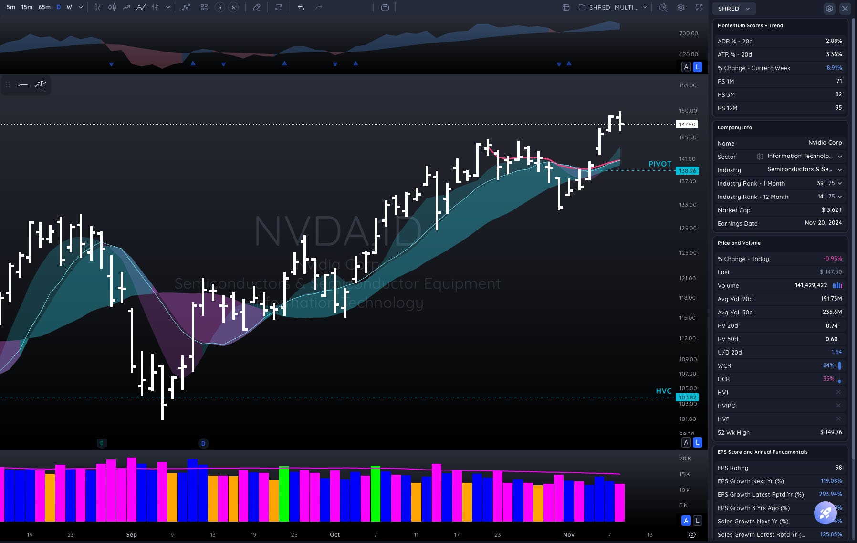
Task: Toggle Log scale (L) on price pane
Action: (698, 442)
